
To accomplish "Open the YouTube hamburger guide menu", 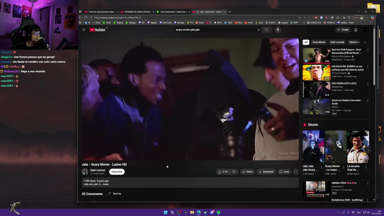I will (x=84, y=30).
